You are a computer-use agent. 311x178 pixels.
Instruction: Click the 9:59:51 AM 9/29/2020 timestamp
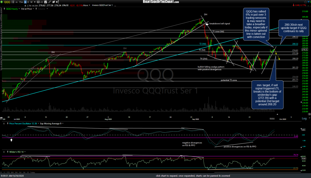[x=12, y=176]
